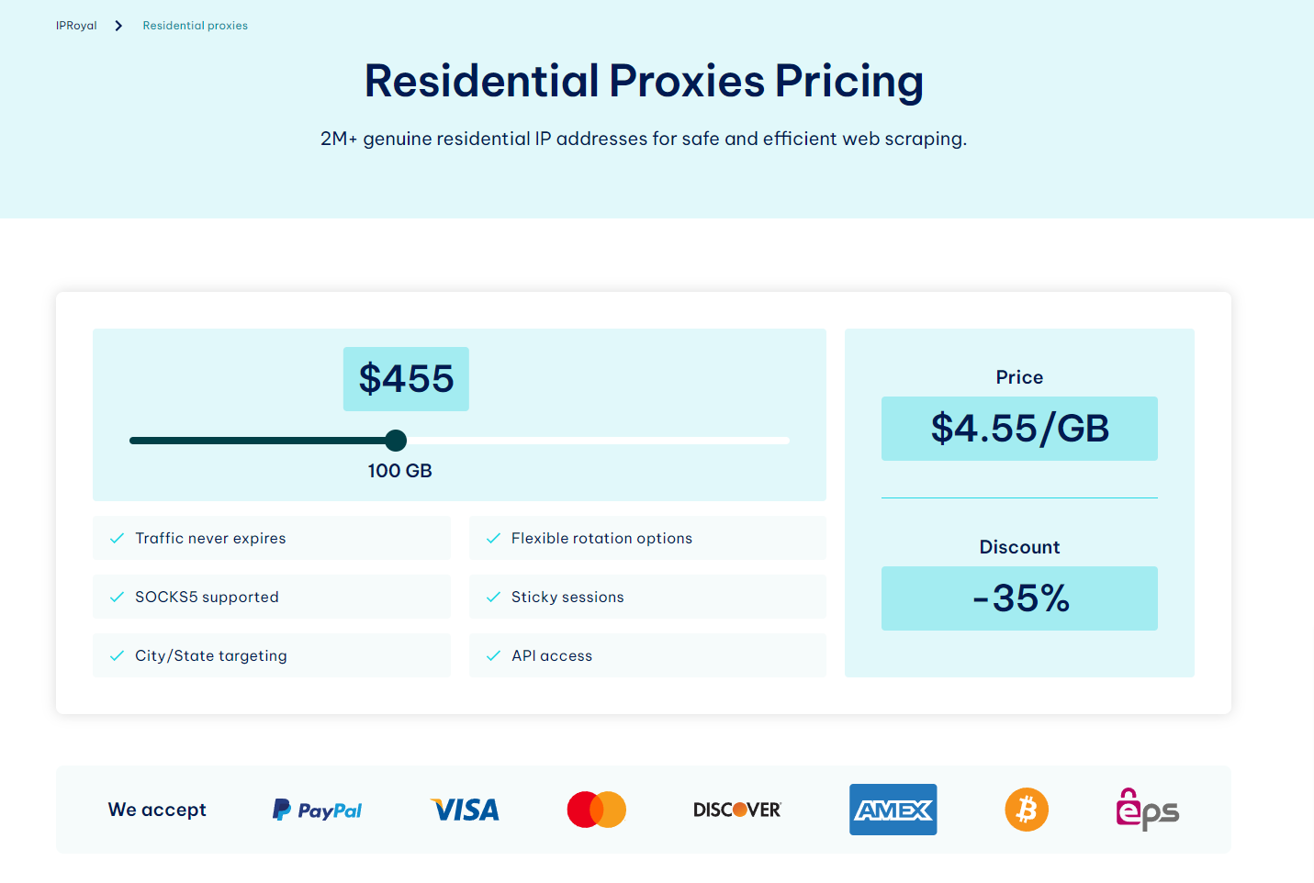Click the SOCKS5 supported checkmark
Viewport: 1314px width, 883px height.
coord(118,598)
